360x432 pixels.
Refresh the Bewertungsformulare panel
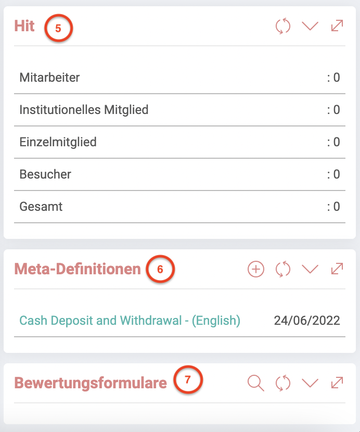283,383
